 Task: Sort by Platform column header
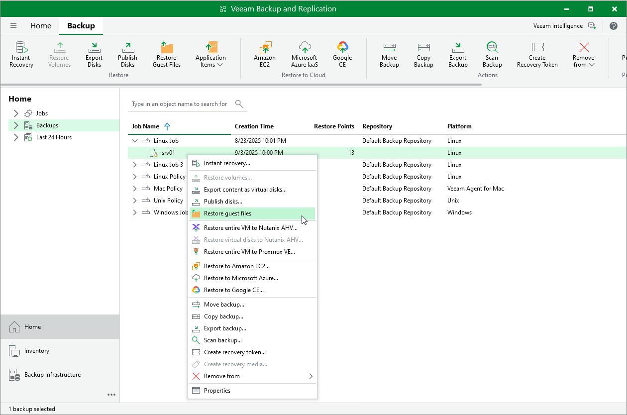click(459, 126)
